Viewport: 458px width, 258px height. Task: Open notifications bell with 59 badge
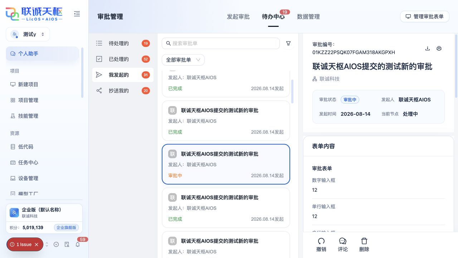click(x=78, y=244)
